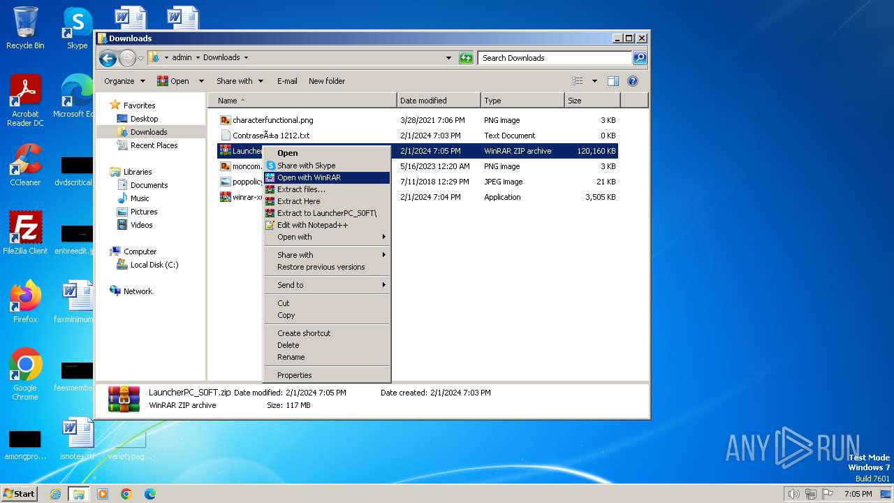Expand the Downloads breadcrumb arrow
Viewport: 894px width, 503px height.
246,58
